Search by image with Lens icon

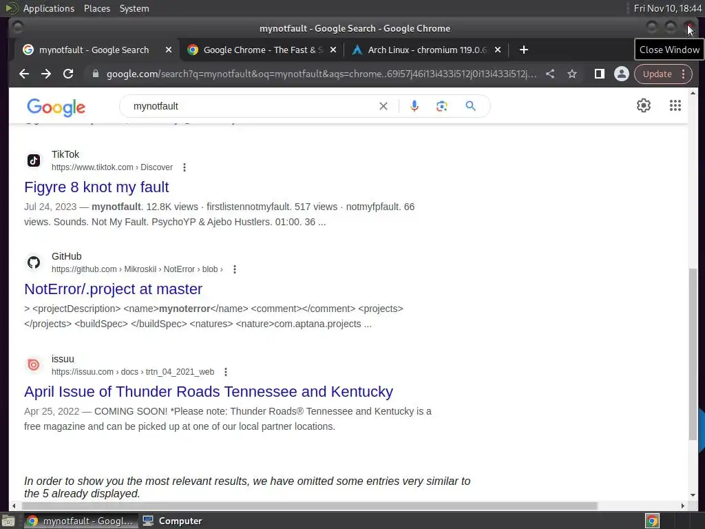pyautogui.click(x=441, y=106)
